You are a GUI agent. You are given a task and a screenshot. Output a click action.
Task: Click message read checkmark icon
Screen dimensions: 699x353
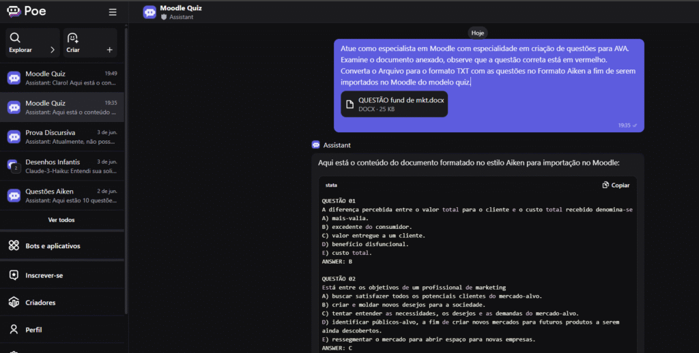pos(635,125)
